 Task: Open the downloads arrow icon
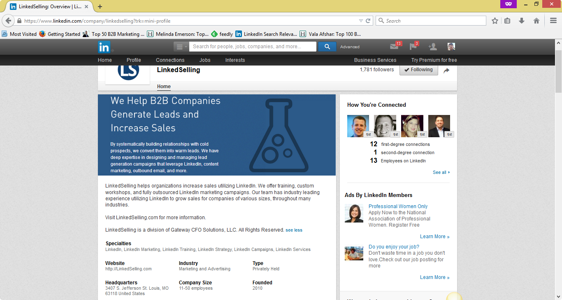(522, 21)
